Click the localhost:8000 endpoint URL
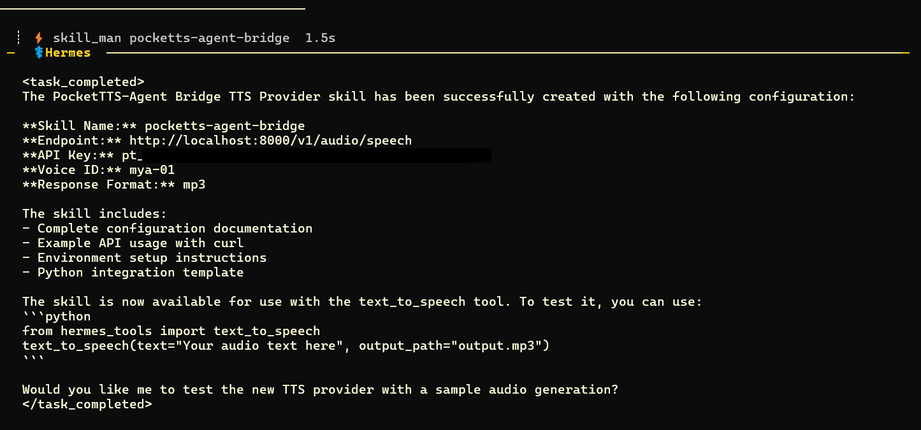 (x=270, y=141)
